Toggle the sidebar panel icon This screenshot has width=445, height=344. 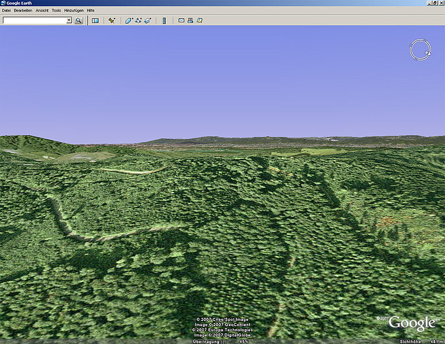(95, 21)
